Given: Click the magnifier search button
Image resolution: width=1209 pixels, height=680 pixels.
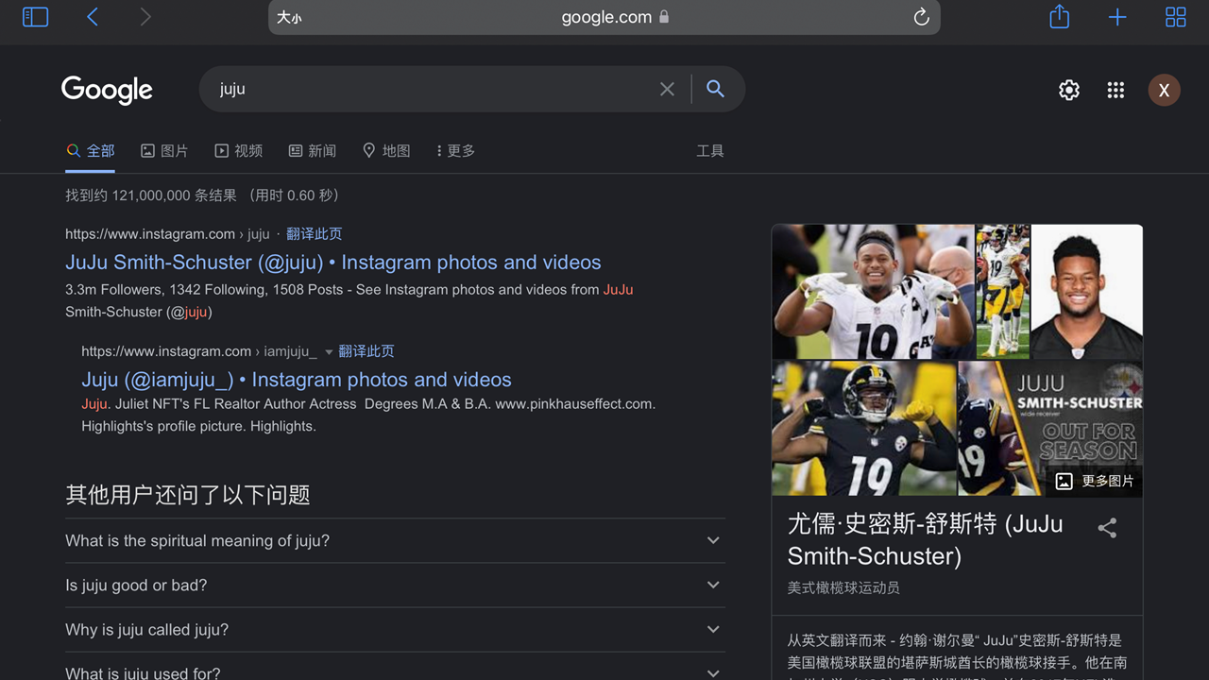Looking at the screenshot, I should (x=716, y=89).
